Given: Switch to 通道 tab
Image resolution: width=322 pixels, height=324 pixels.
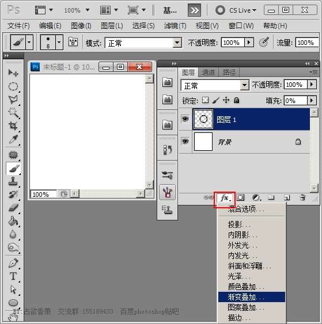Looking at the screenshot, I should (x=209, y=73).
